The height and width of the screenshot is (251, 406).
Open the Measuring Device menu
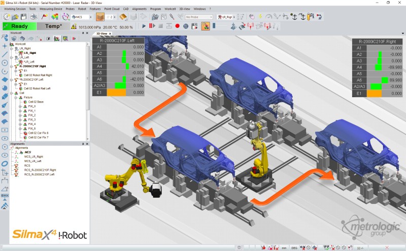51,9
